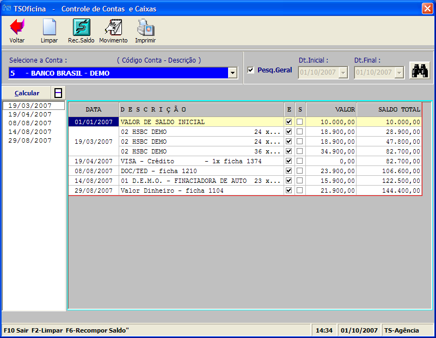Click Valor Dinheiro - ficha 1104 cell

coord(201,190)
